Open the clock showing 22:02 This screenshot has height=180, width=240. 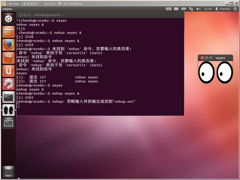pyautogui.click(x=208, y=9)
